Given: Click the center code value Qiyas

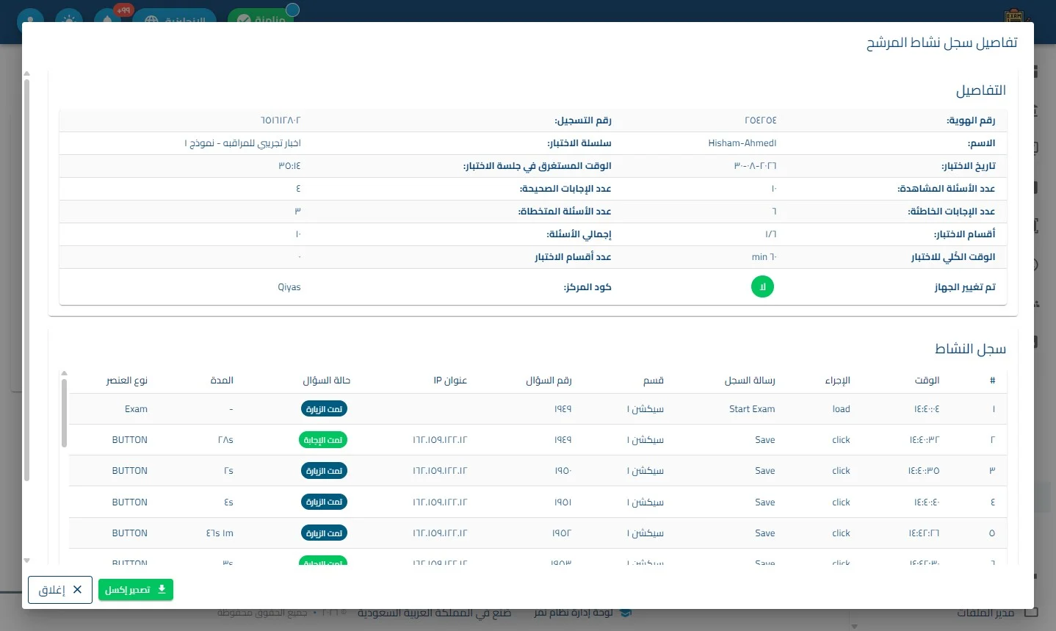Looking at the screenshot, I should (x=289, y=287).
